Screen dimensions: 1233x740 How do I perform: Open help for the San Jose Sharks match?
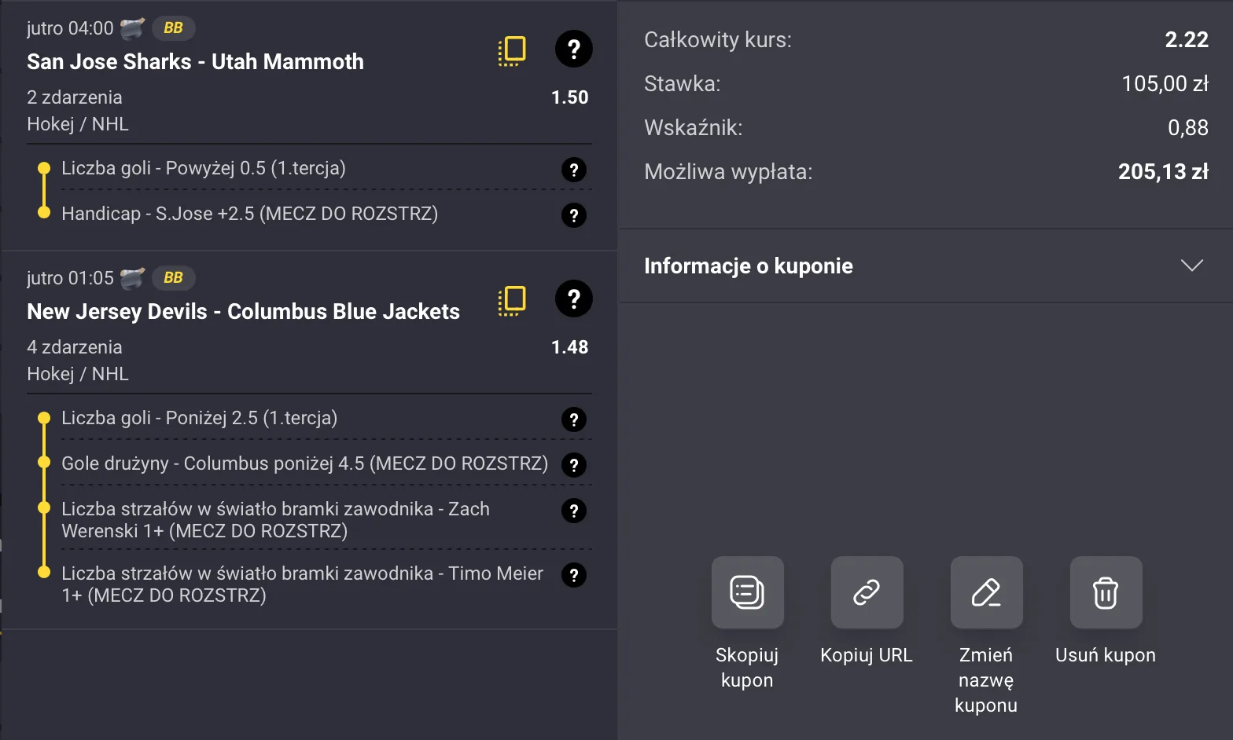pos(573,49)
